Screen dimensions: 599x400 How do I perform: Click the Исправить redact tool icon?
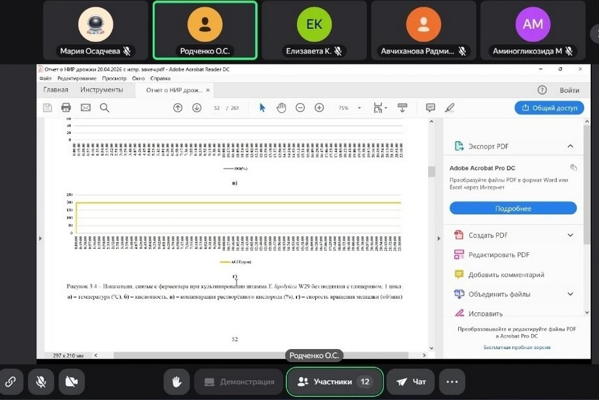459,313
